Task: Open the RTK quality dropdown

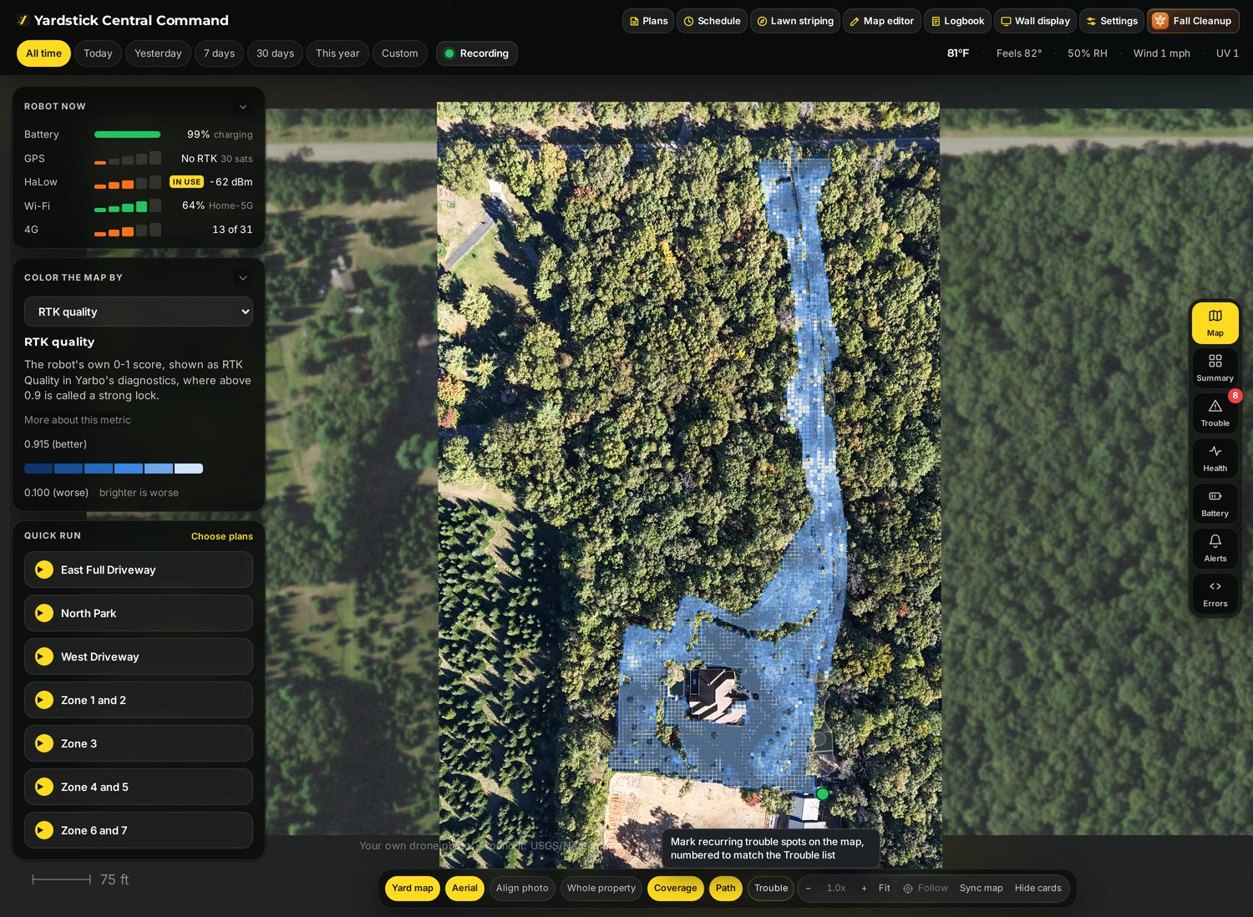Action: (x=139, y=312)
